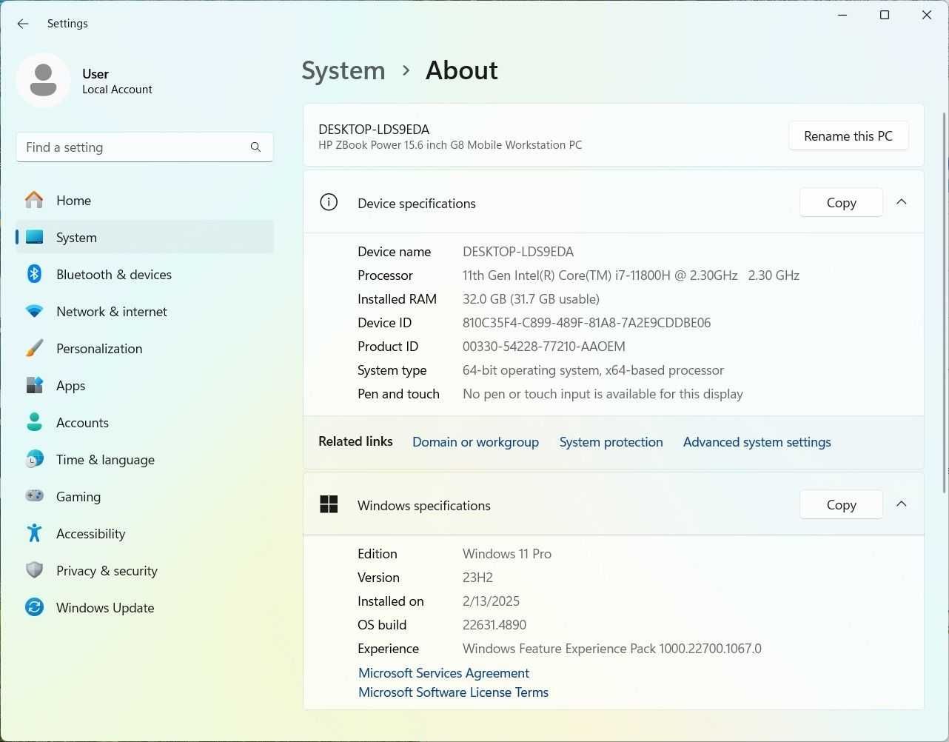
Task: Click the System breadcrumb in the header
Action: pos(343,70)
